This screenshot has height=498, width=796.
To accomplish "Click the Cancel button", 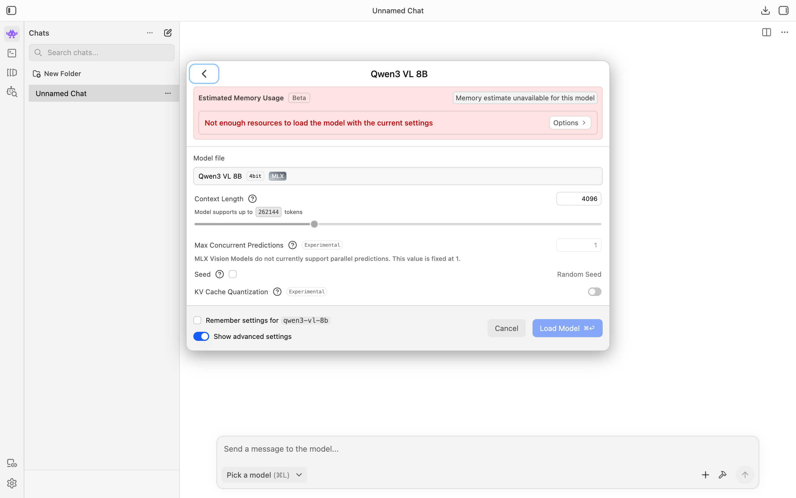I will pyautogui.click(x=506, y=328).
